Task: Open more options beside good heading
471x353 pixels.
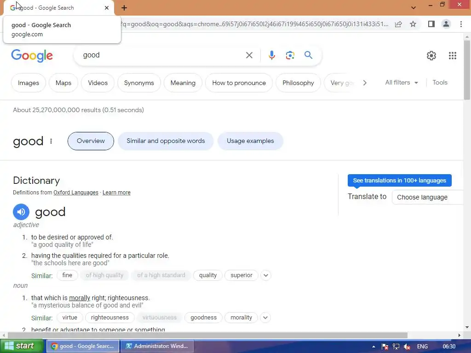Action: [x=51, y=141]
